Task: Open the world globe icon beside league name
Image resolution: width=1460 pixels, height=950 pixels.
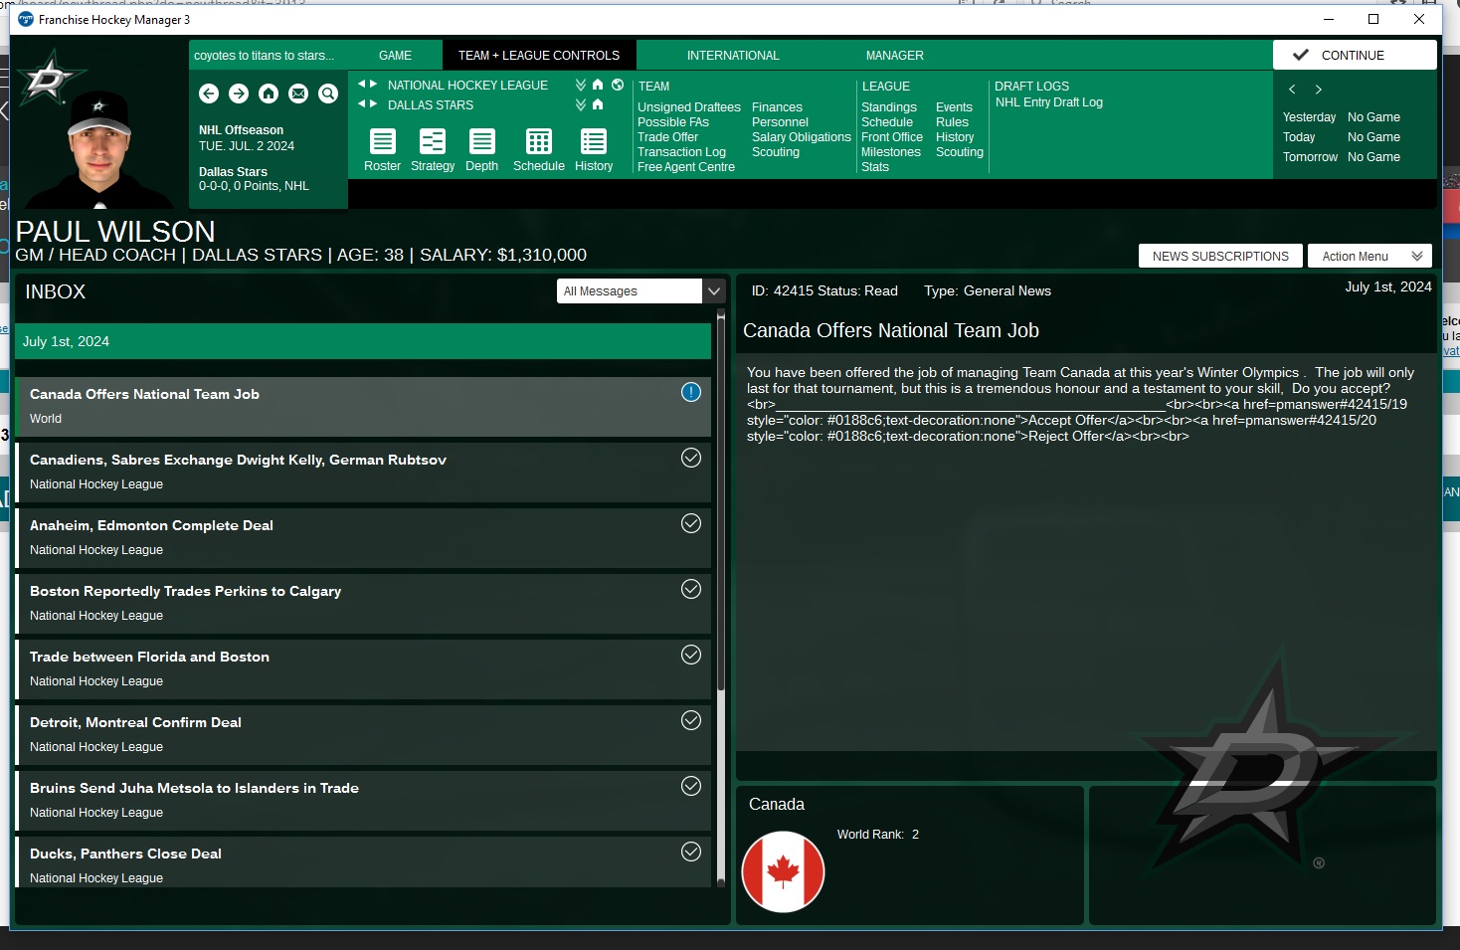Action: pyautogui.click(x=618, y=85)
